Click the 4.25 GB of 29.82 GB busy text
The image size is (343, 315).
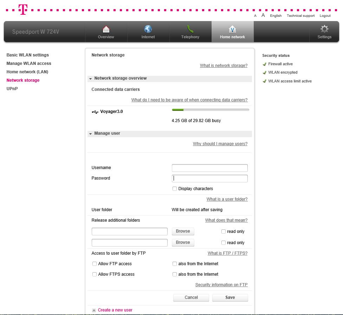click(x=196, y=121)
